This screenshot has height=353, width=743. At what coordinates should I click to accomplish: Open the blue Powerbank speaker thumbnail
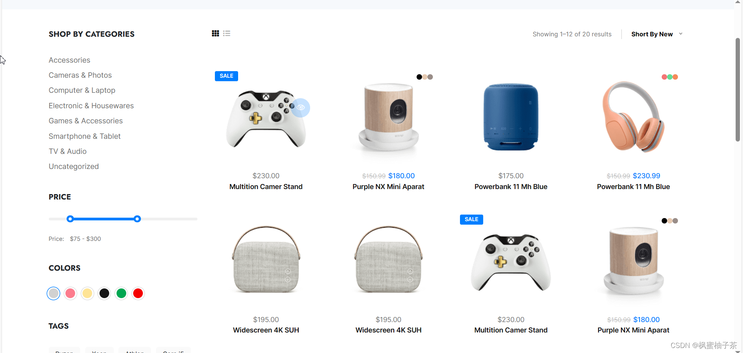(x=511, y=117)
